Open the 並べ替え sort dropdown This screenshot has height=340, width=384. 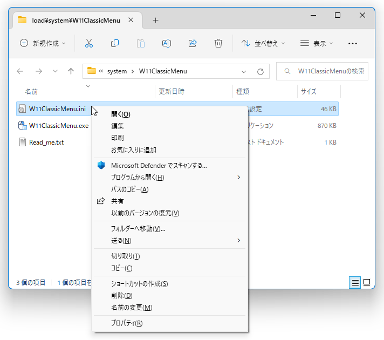(263, 43)
